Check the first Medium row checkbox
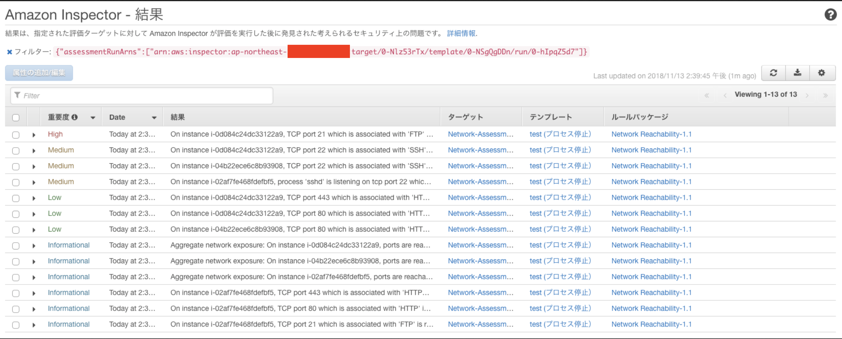842x339 pixels. click(16, 150)
